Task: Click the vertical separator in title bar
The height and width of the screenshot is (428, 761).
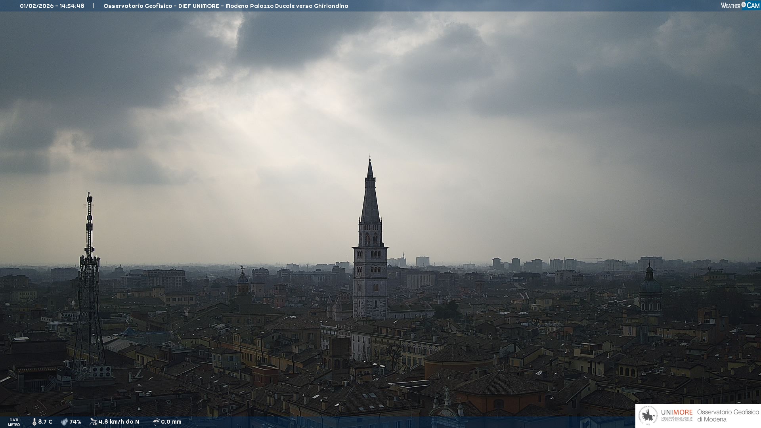Action: (x=94, y=6)
